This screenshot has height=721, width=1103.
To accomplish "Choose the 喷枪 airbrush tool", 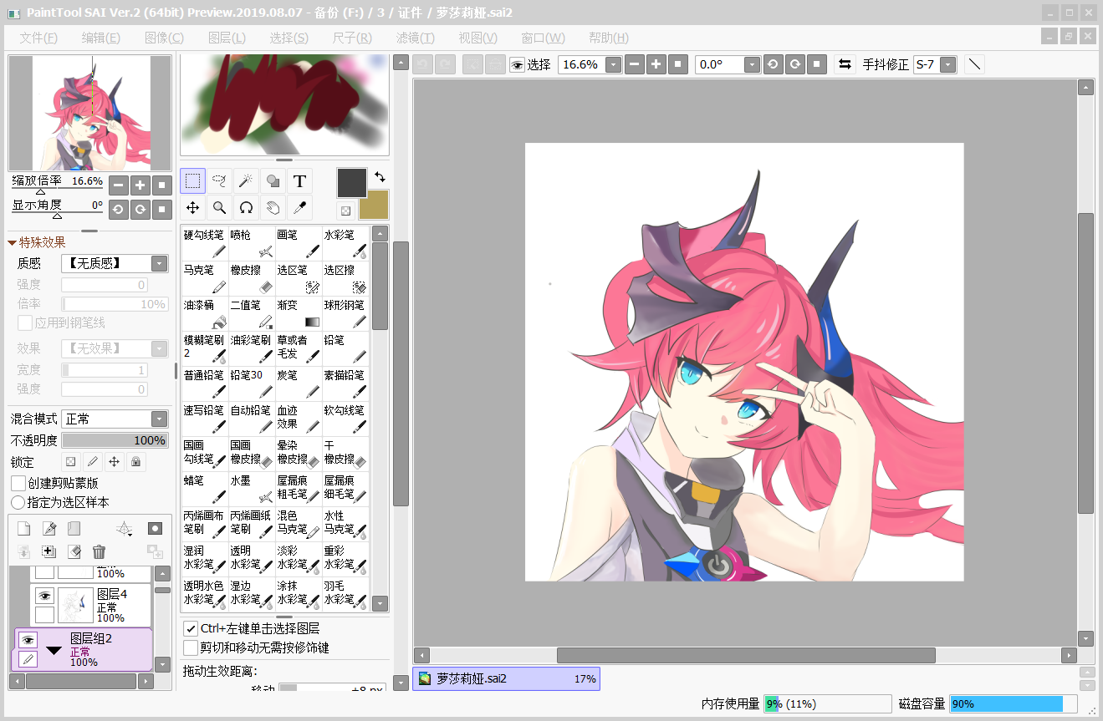I will 252,243.
